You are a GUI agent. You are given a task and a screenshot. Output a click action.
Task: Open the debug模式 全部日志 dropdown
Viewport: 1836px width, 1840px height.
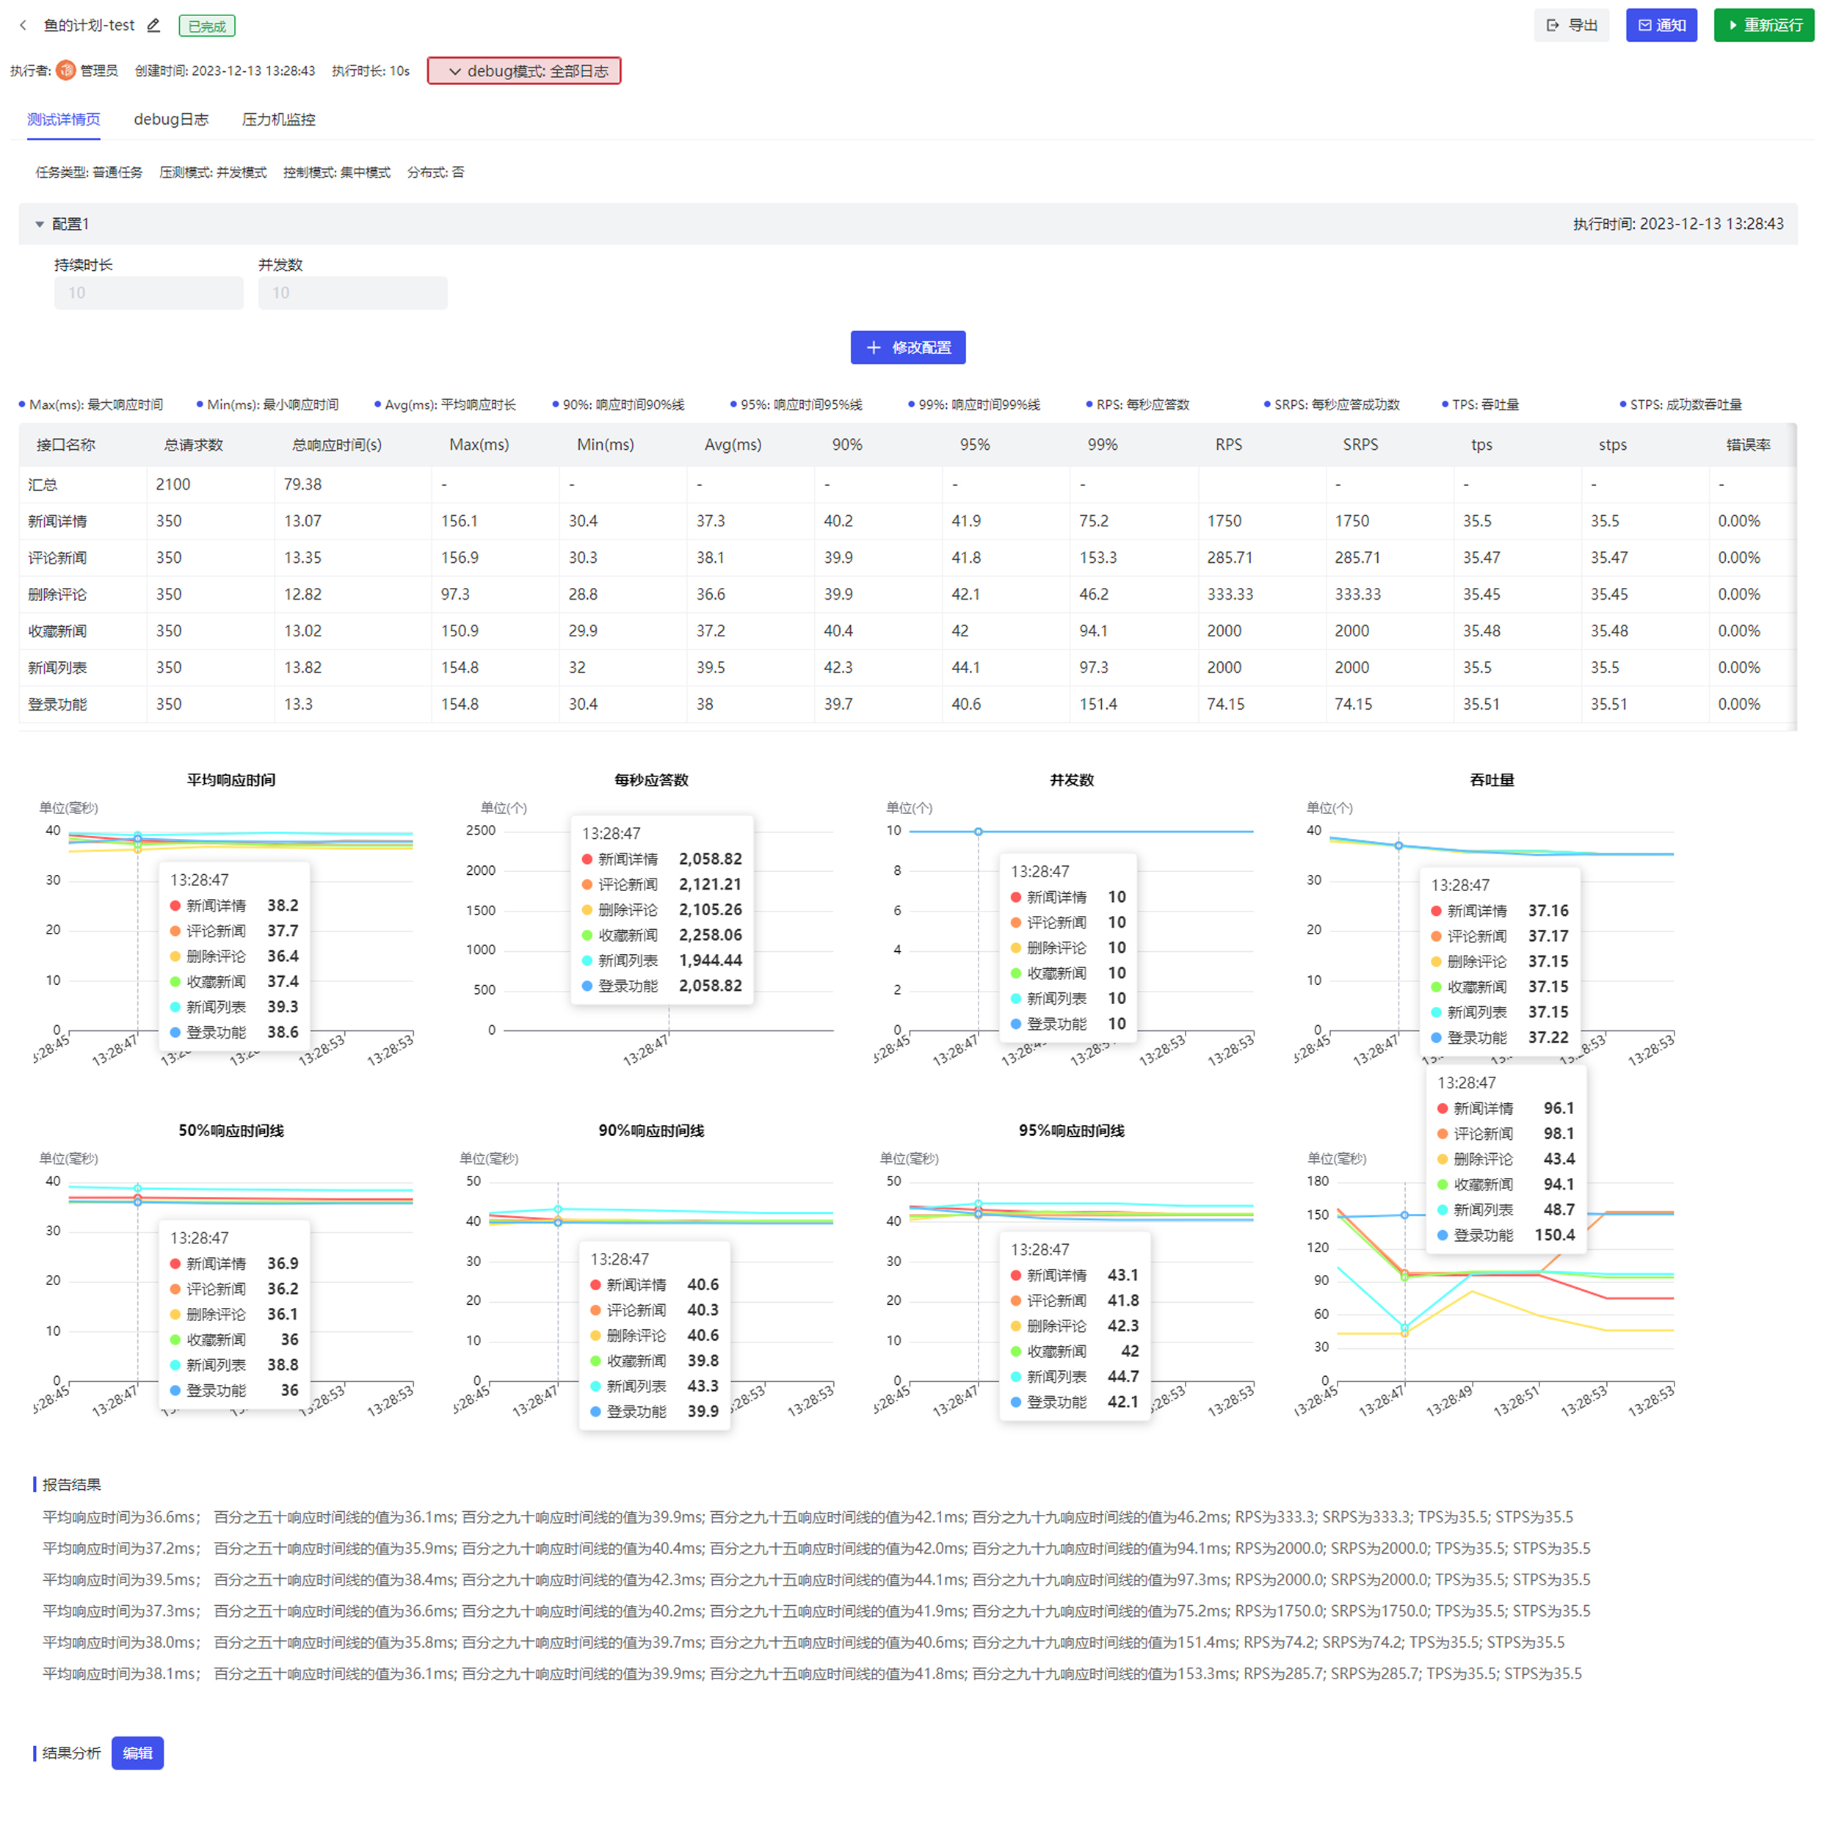[524, 71]
